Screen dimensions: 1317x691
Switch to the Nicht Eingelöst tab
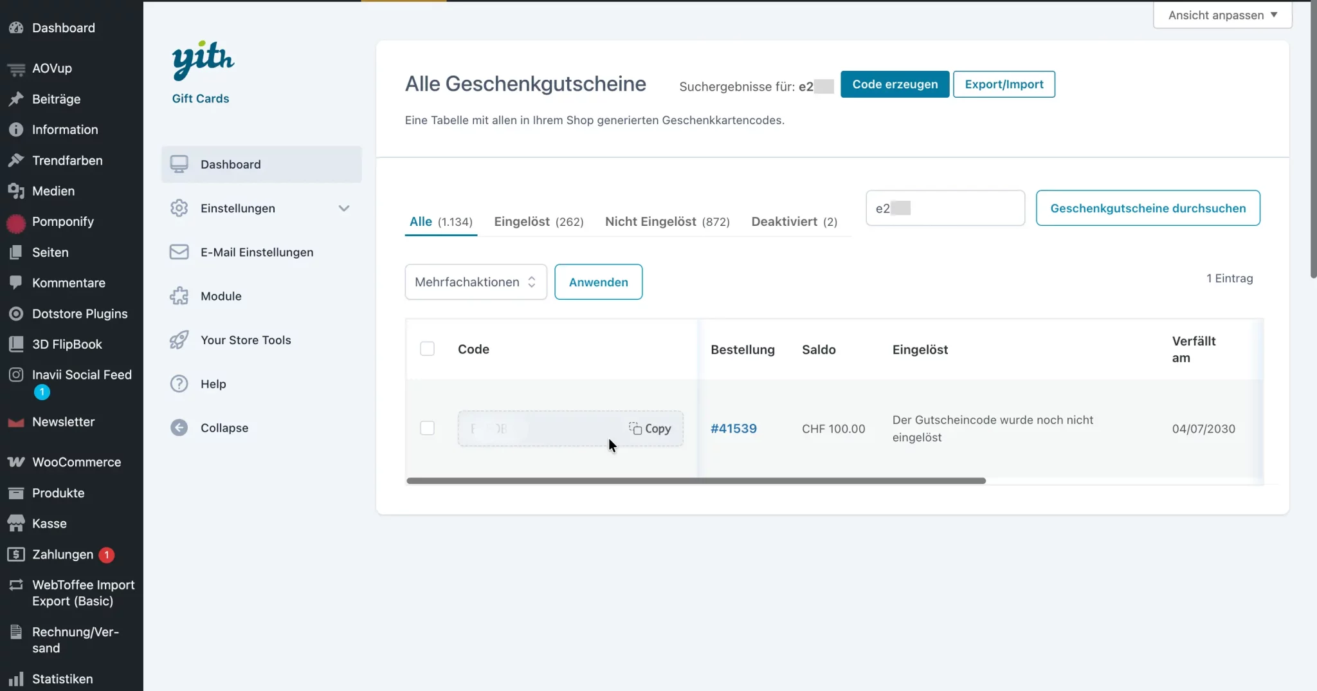click(667, 222)
